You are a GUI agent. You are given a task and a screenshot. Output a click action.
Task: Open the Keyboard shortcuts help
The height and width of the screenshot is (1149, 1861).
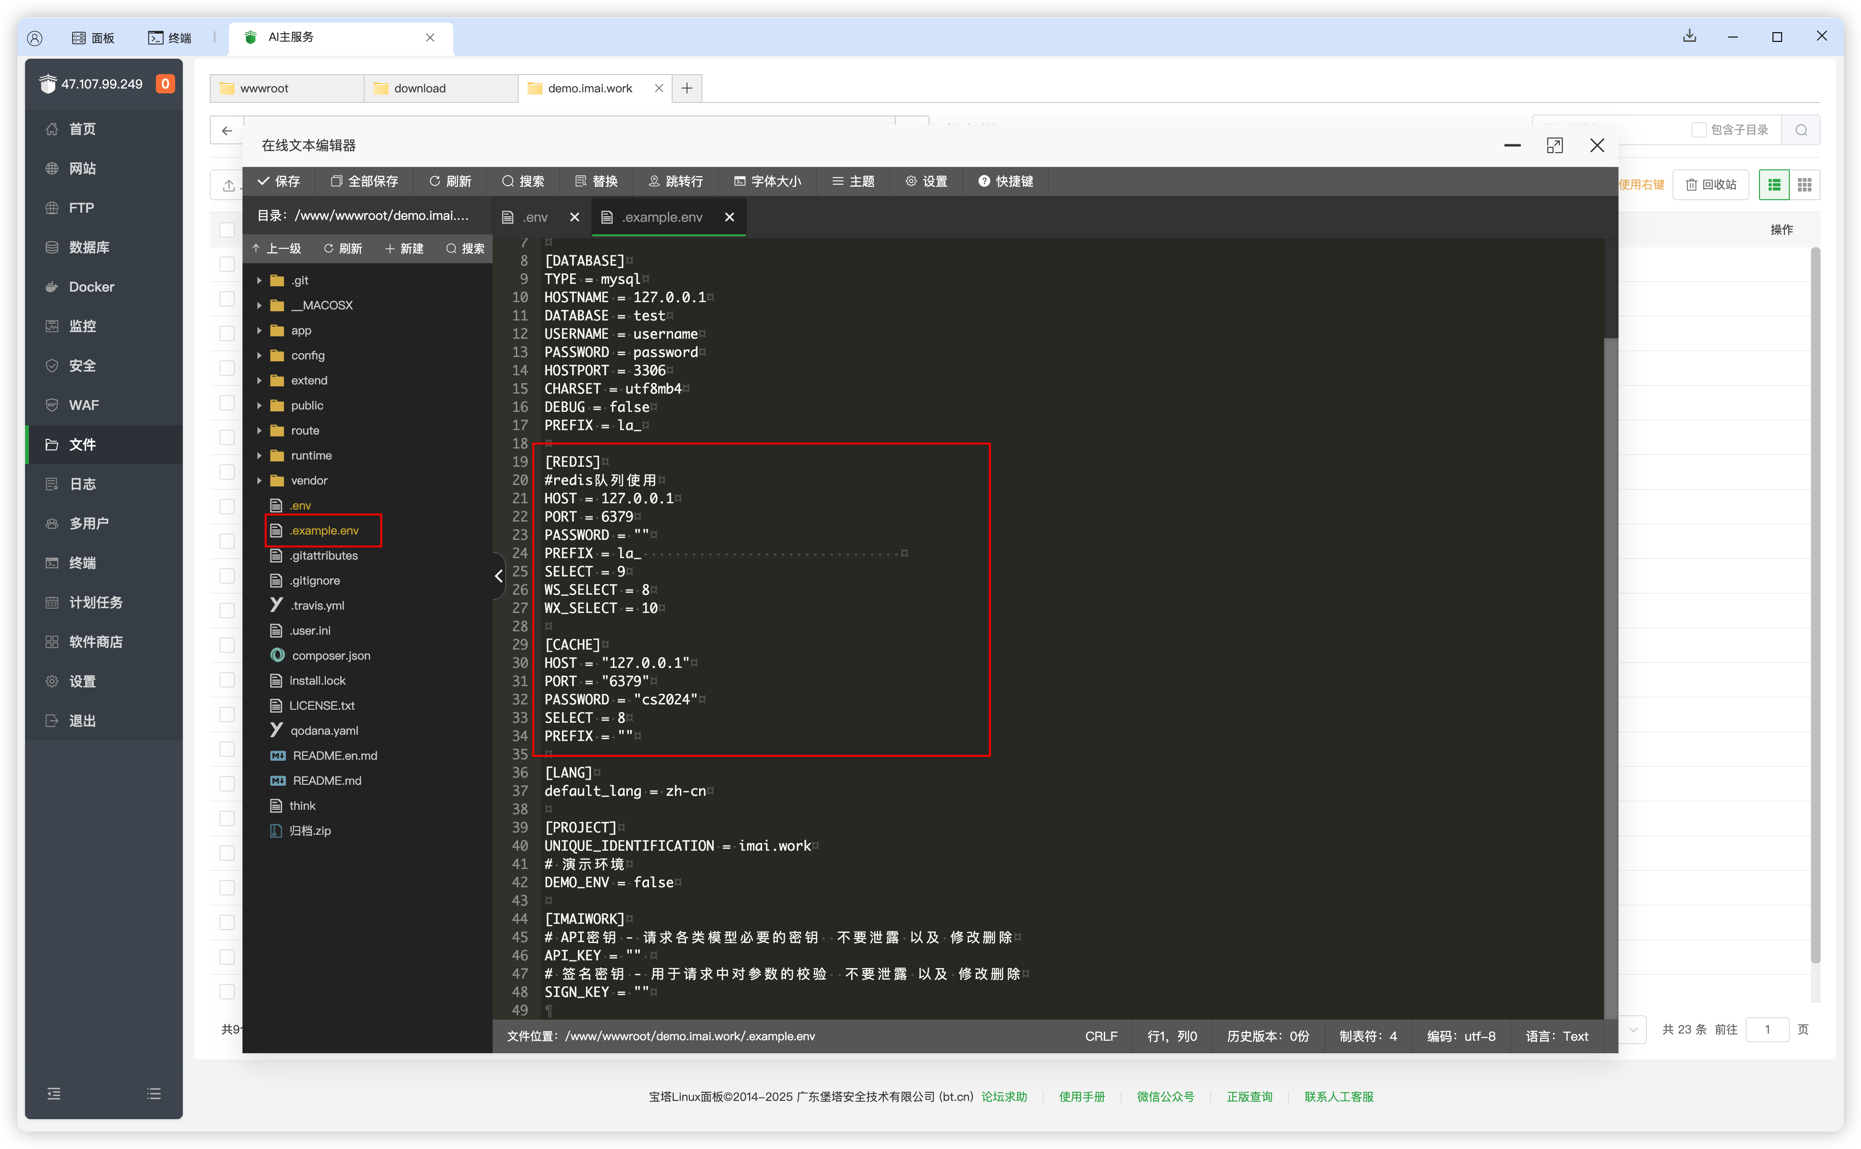(x=1006, y=181)
